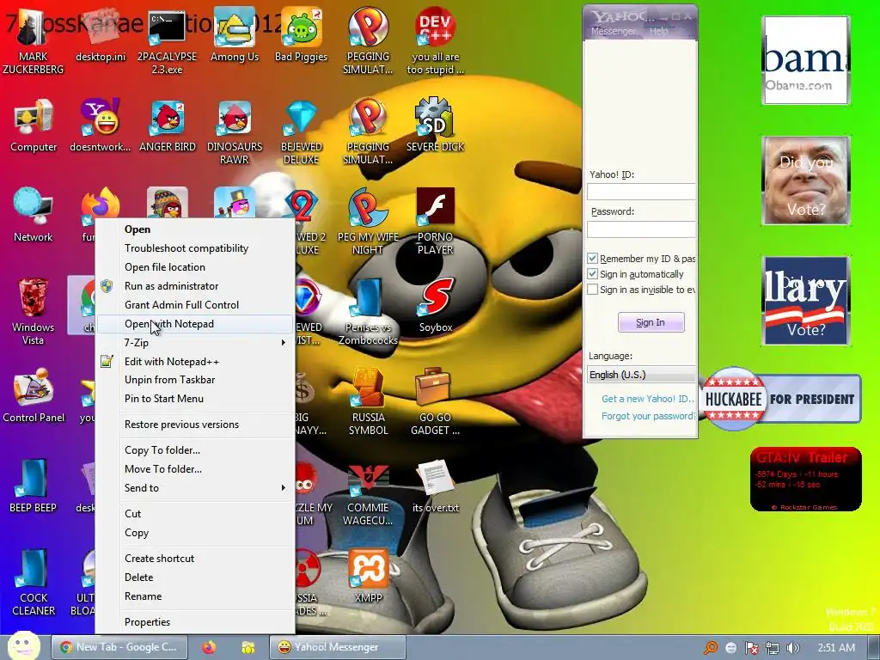Choose Rename in context menu
Screen dimensions: 880x660
click(x=195, y=596)
